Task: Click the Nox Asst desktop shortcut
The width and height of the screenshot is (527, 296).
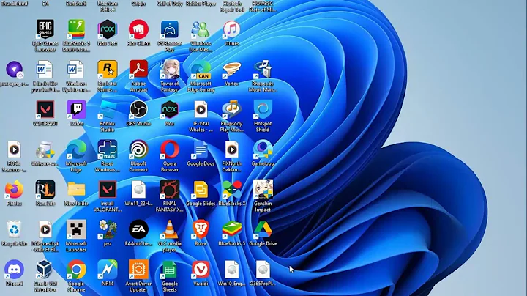Action: pyautogui.click(x=107, y=29)
